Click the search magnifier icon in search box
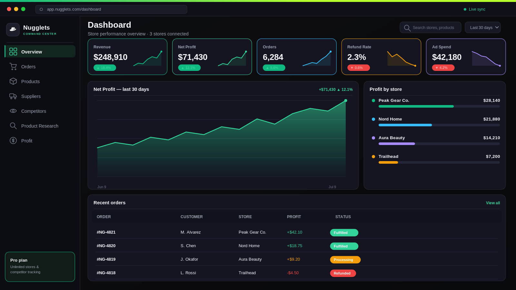Screen dimensions: 516x290 [x=407, y=28]
